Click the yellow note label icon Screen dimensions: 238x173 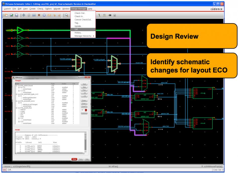click(49, 15)
